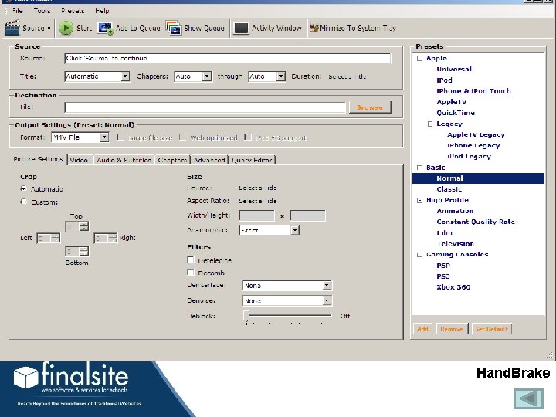
Task: Select the Custom crop radio button
Action: [24, 202]
